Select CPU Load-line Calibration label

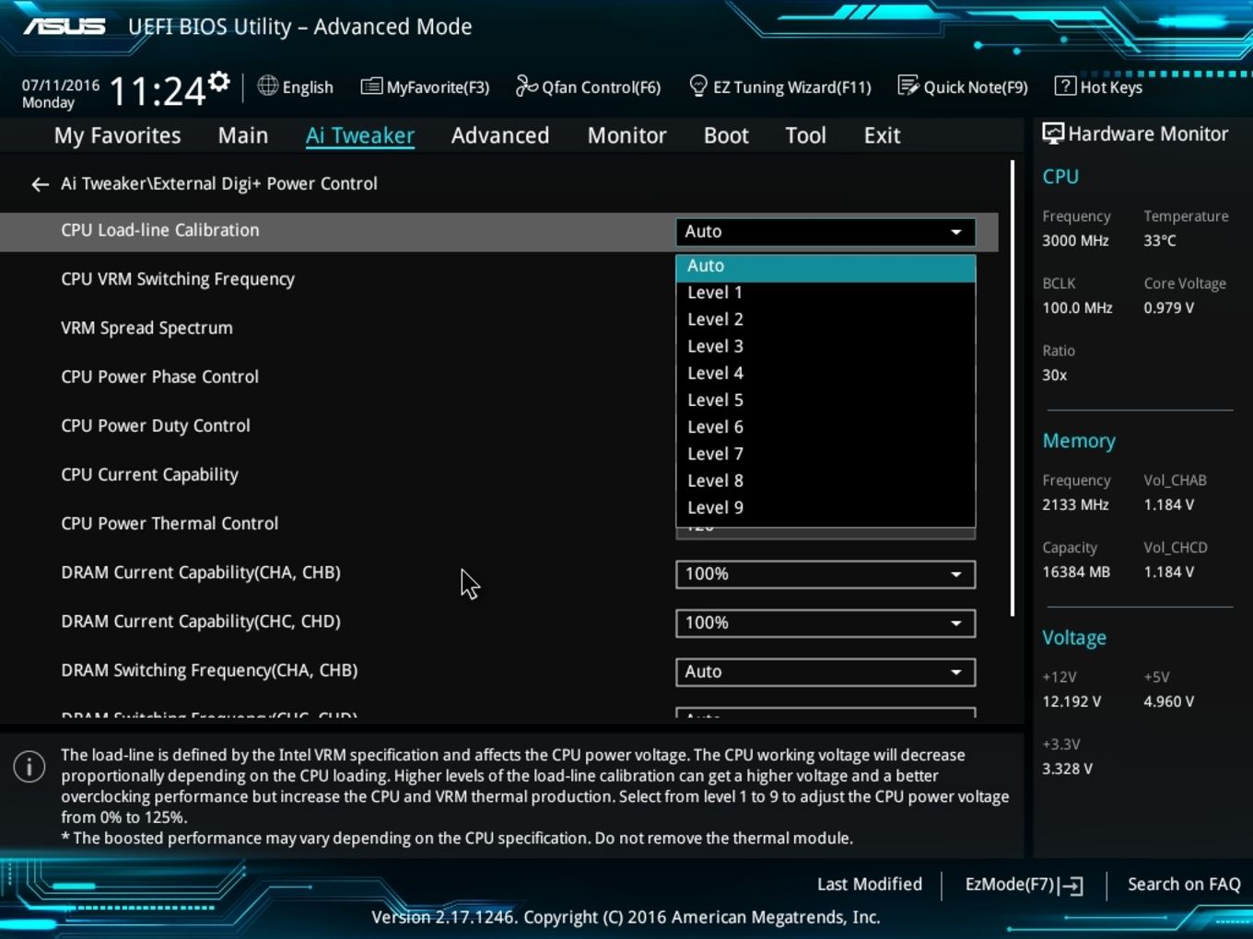160,230
